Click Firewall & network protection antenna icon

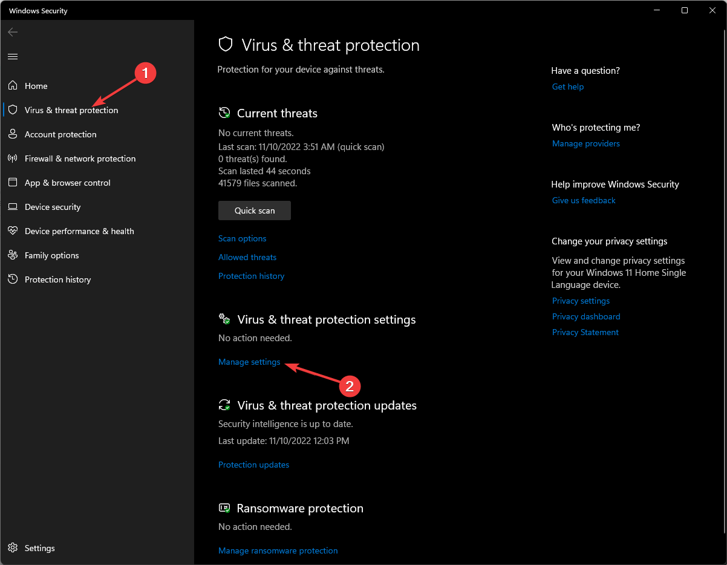[13, 158]
